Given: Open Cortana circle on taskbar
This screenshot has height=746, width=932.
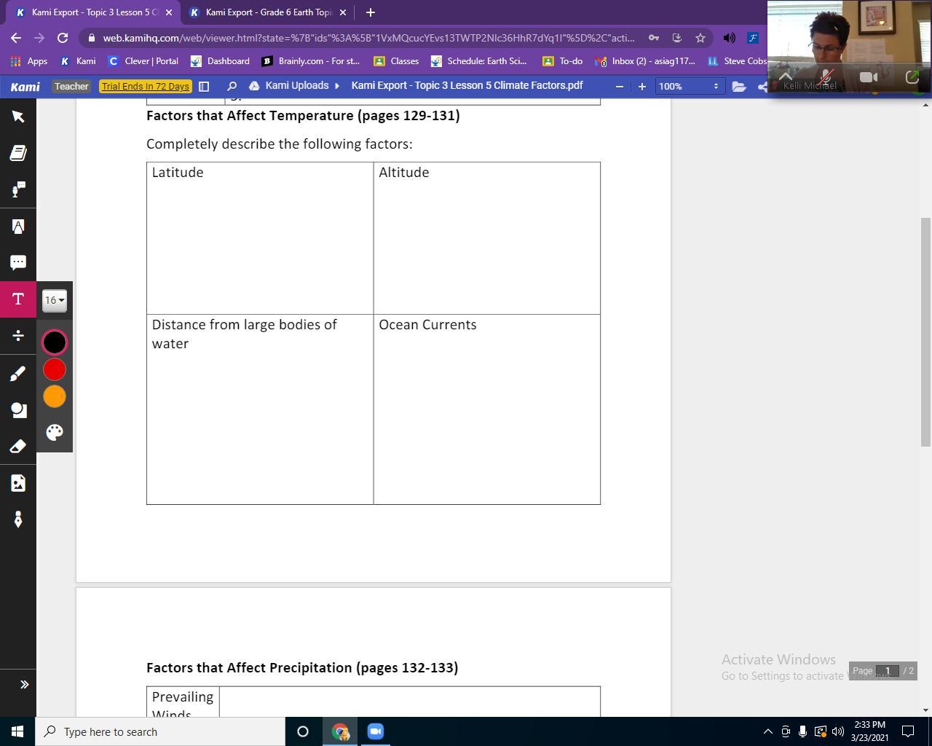Looking at the screenshot, I should [x=303, y=731].
